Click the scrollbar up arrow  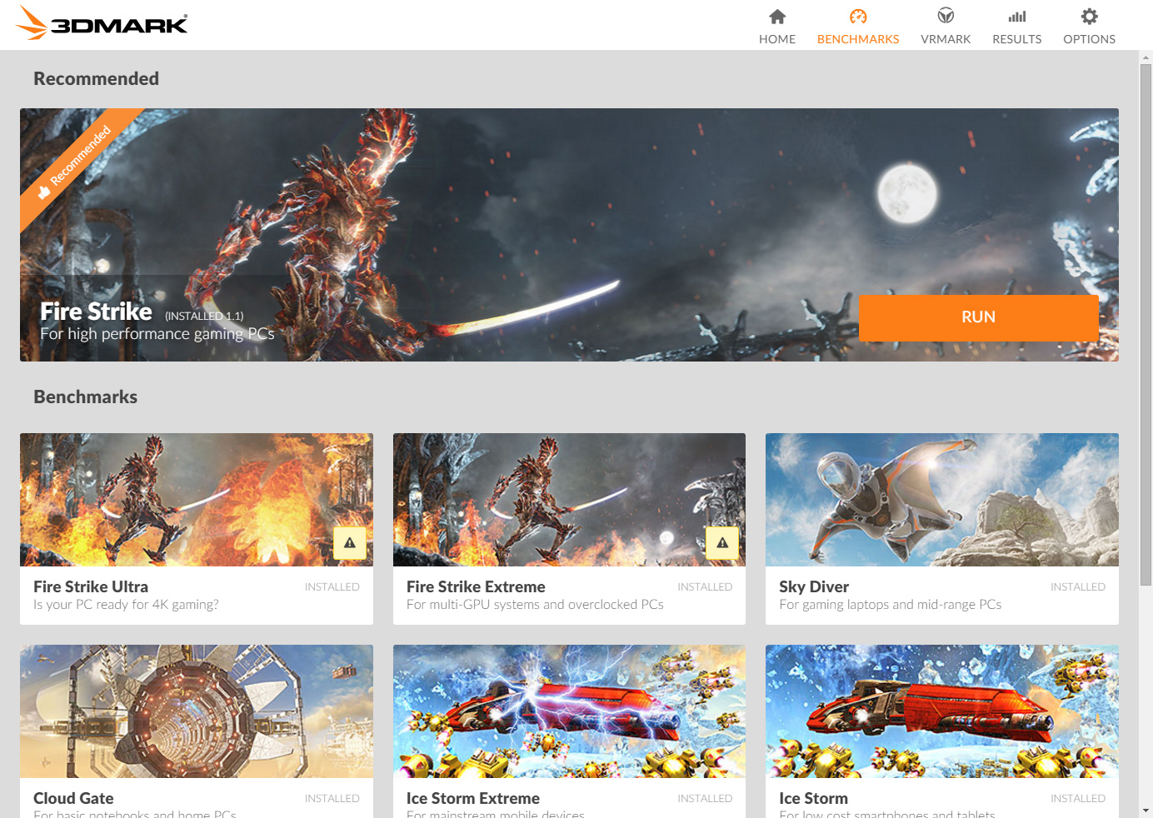coord(1146,57)
